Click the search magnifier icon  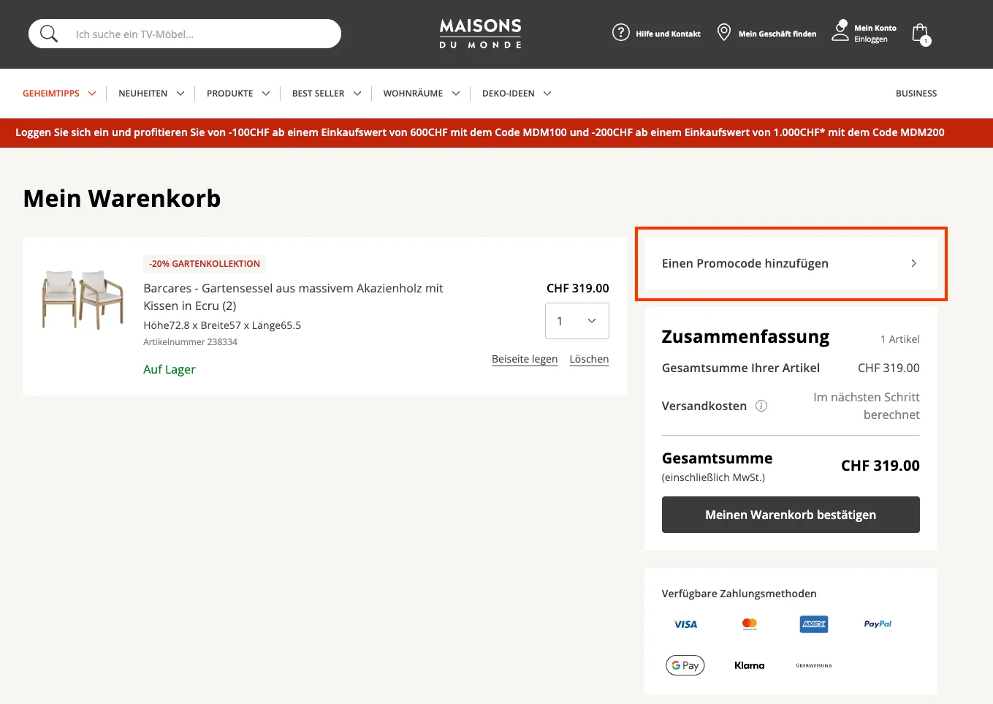coord(48,34)
